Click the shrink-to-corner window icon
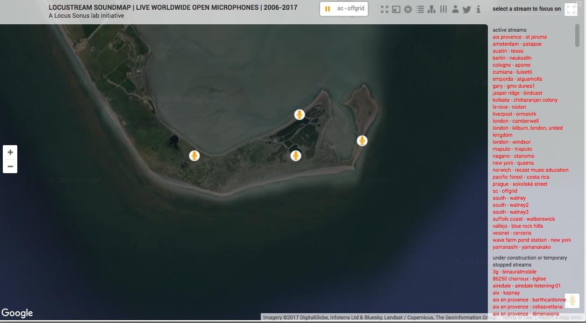 pos(396,9)
